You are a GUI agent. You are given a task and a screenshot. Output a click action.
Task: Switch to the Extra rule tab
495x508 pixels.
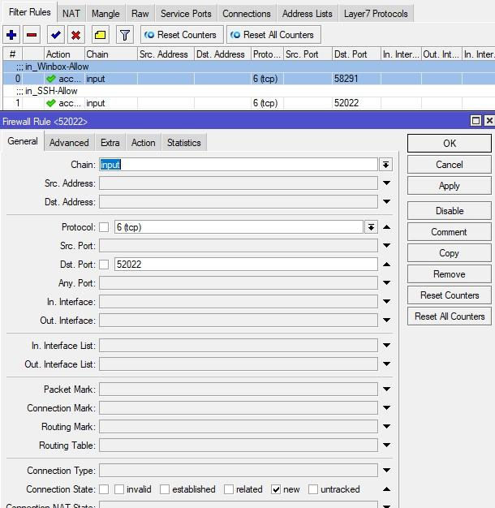pos(110,143)
